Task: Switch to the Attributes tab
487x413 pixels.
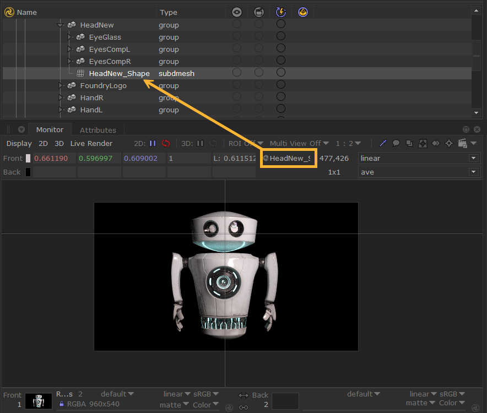Action: click(x=98, y=130)
